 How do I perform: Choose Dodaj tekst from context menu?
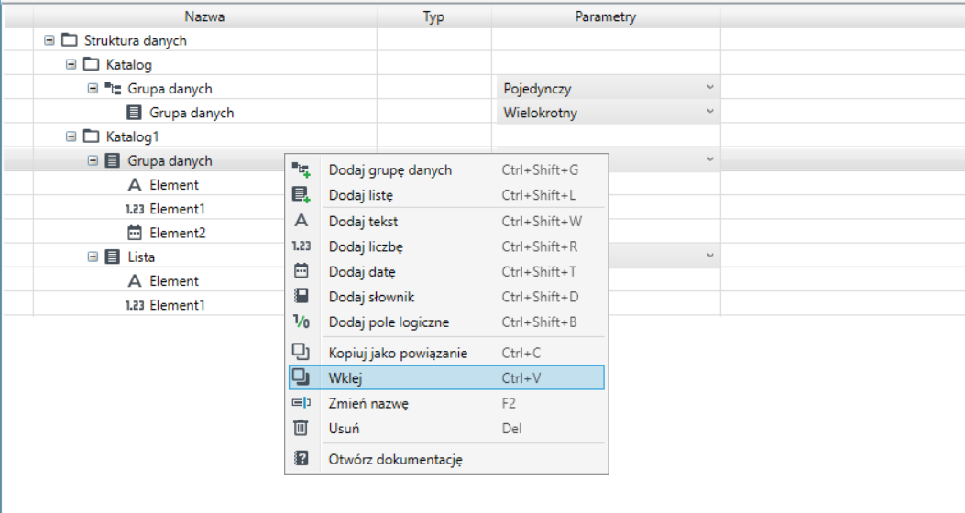click(x=446, y=221)
